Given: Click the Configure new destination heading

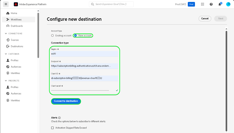Looking at the screenshot, I should tap(74, 19).
